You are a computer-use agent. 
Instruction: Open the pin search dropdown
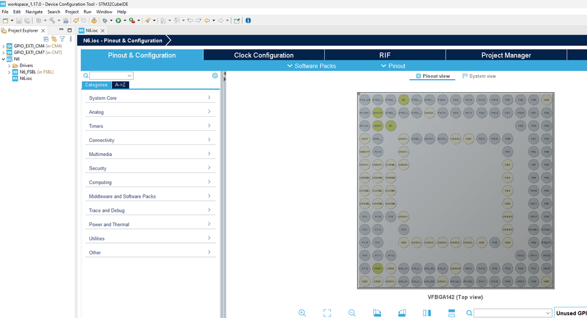click(548, 313)
